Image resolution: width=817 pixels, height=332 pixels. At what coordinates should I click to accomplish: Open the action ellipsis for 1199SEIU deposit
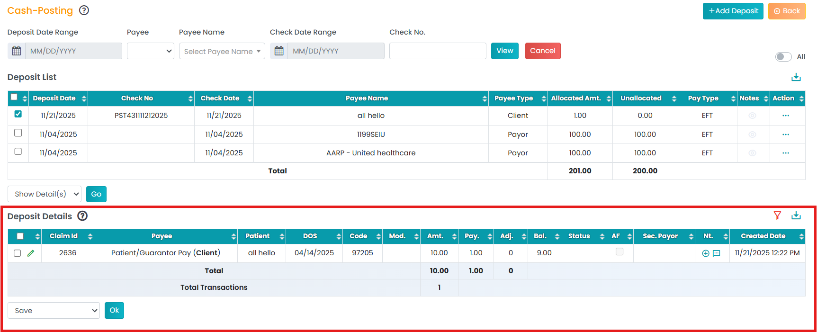(786, 135)
